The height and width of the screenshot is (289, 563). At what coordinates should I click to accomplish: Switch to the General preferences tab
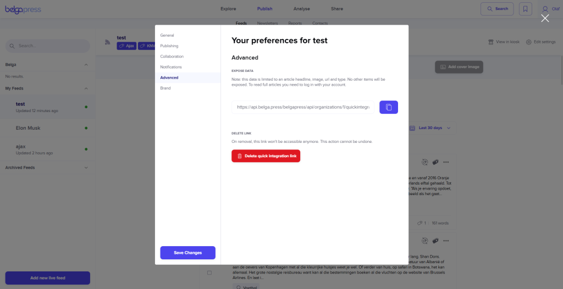click(167, 35)
